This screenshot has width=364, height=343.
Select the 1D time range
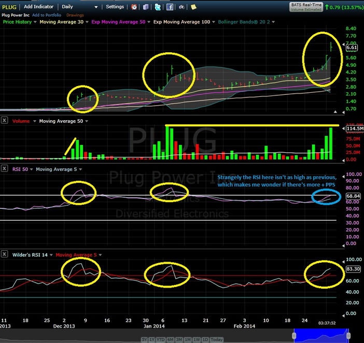pos(205,339)
